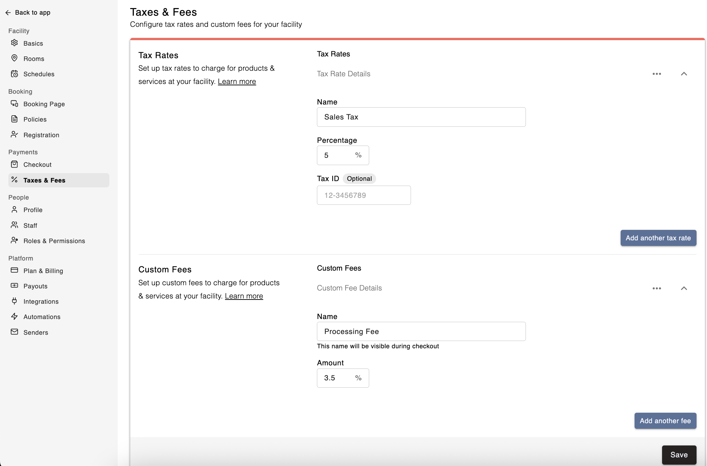707x466 pixels.
Task: Click the Automations lightning bolt icon
Action: [14, 316]
